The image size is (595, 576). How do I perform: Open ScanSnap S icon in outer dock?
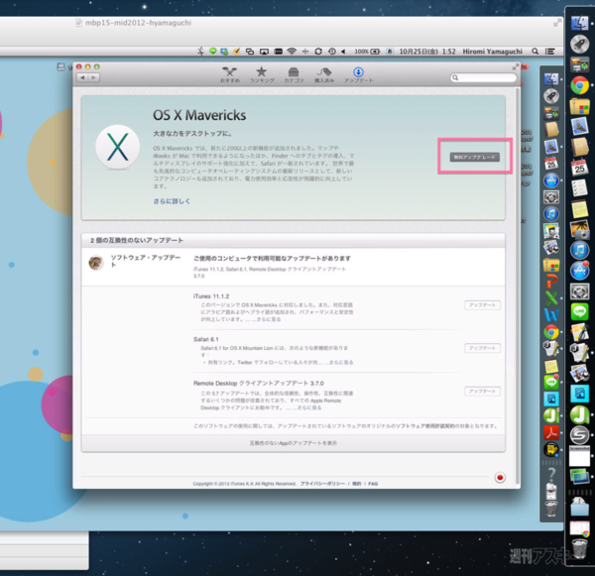click(x=579, y=435)
